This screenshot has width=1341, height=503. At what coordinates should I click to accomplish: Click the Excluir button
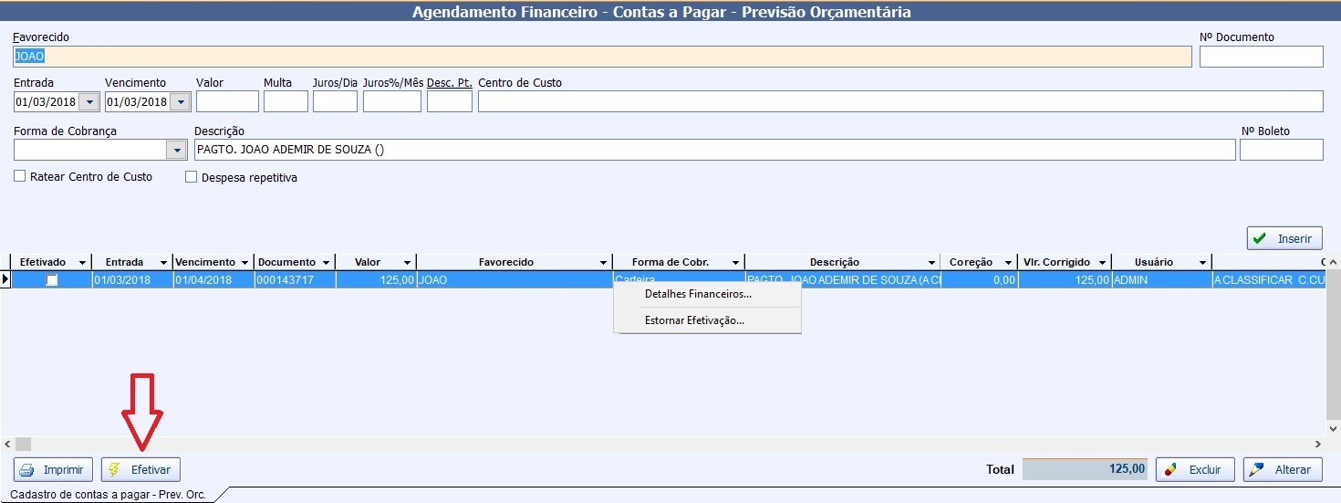point(1195,469)
